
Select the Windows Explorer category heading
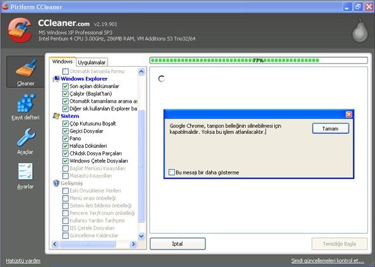[84, 79]
